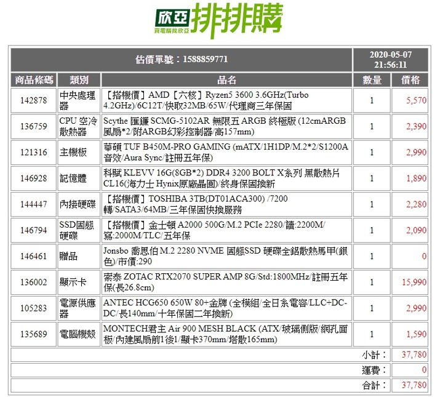
Task: Click the 運費 label
Action: (x=374, y=370)
